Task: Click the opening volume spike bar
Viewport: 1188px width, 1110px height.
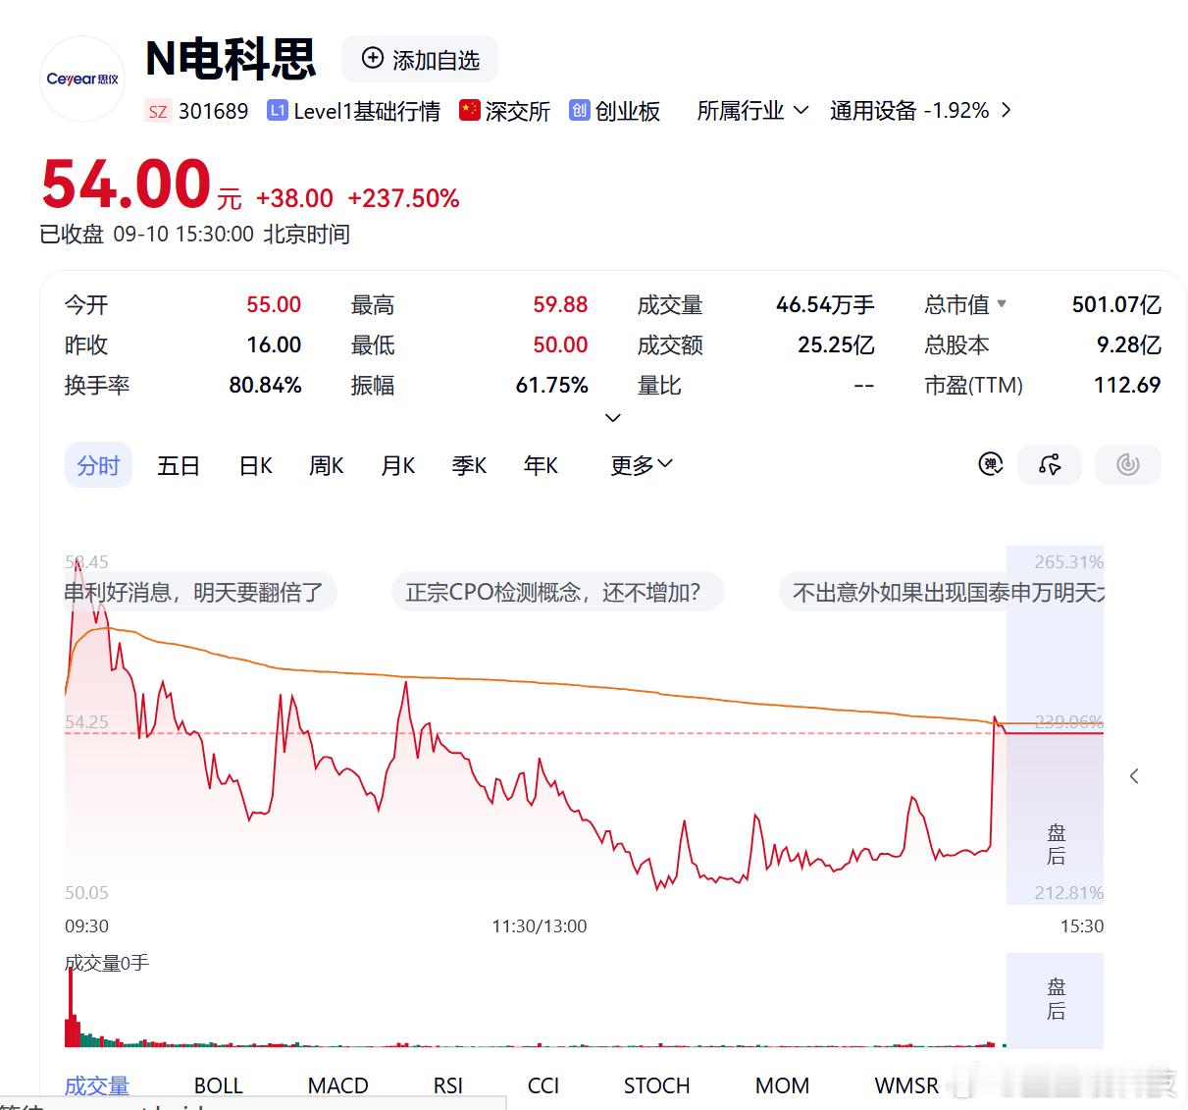Action: pos(71,1006)
